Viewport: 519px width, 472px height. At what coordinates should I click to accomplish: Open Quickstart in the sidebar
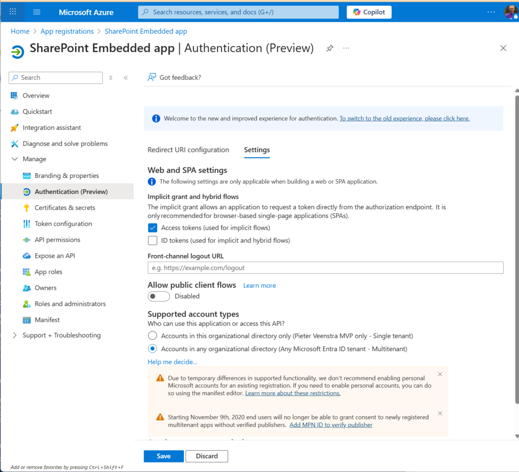[x=37, y=112]
